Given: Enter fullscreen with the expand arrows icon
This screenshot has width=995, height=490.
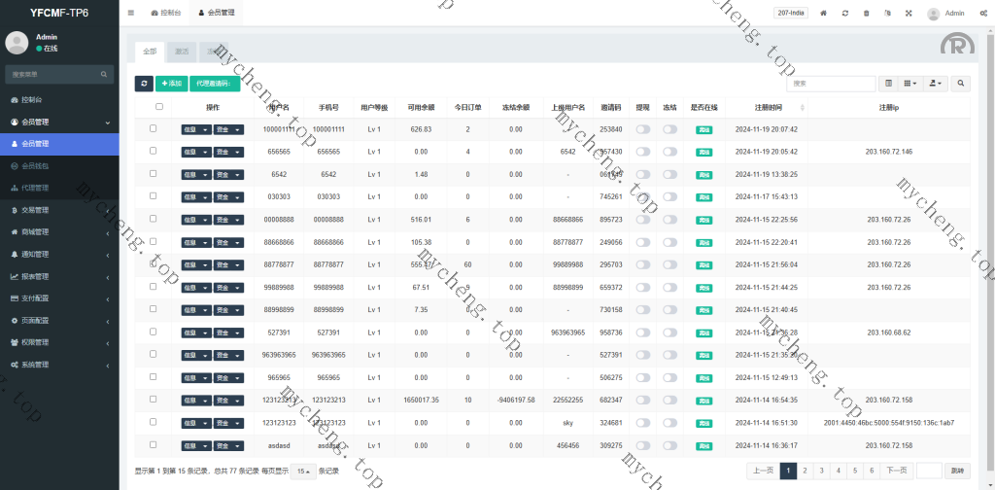Looking at the screenshot, I should click(909, 14).
